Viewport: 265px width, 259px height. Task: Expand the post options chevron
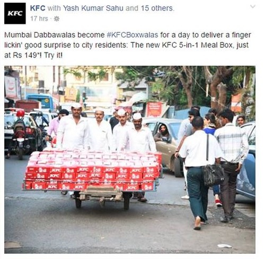click(253, 7)
